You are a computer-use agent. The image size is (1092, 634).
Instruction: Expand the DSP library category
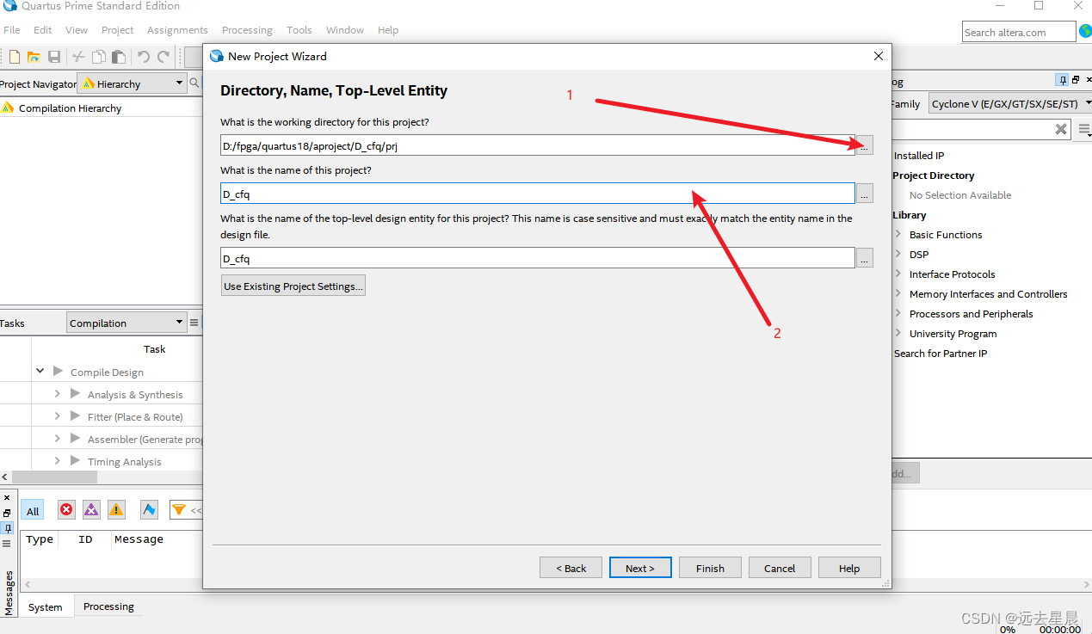click(x=898, y=254)
